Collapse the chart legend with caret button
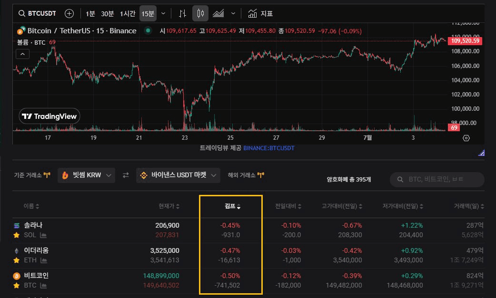496x298 pixels. click(x=22, y=54)
